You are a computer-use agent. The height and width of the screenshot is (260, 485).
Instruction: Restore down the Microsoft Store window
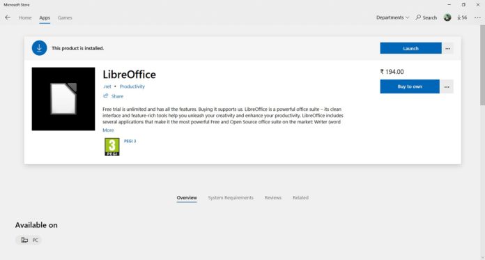coord(463,5)
